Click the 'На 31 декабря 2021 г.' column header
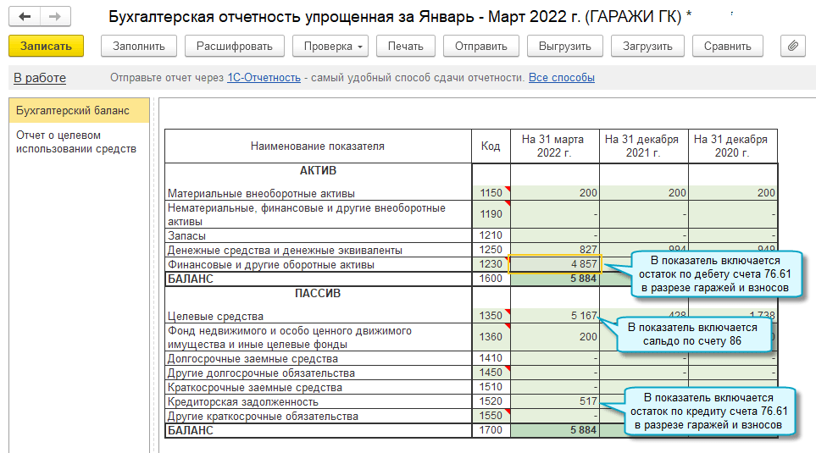The width and height of the screenshot is (816, 453). coord(644,146)
